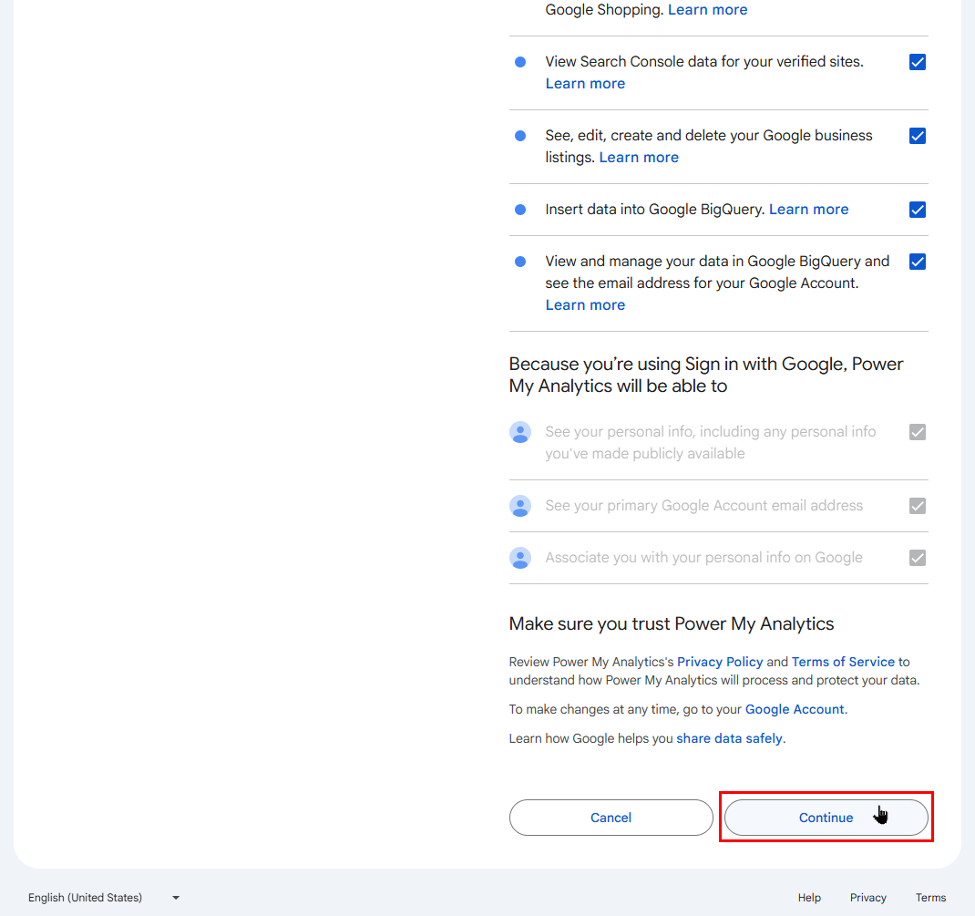Click profile icon beside primary email permission
The image size is (975, 916).
(520, 506)
